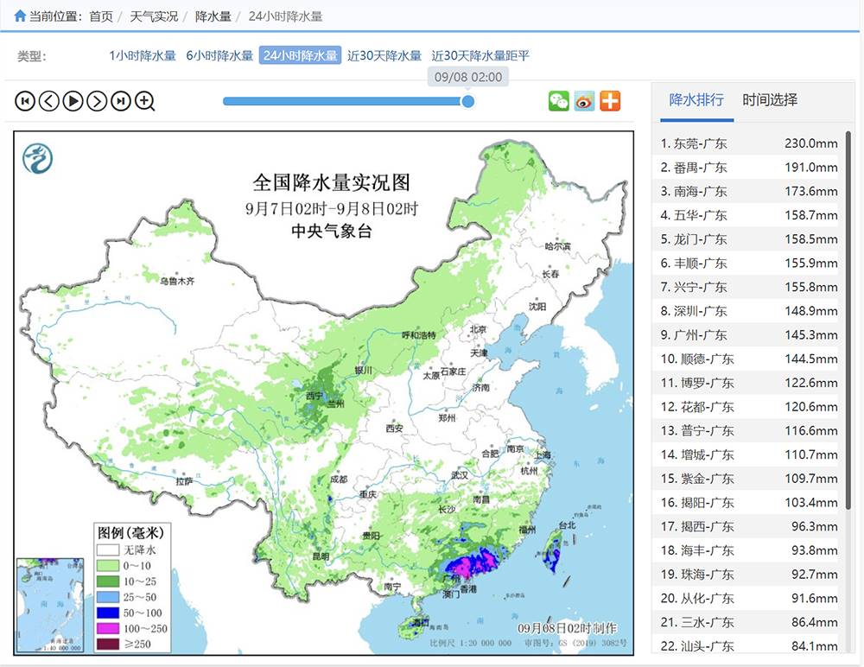Open more sharing options plus icon
Screen dimensions: 864x667
(x=610, y=100)
